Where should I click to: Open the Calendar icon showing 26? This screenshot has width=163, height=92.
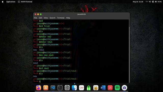tap(81, 88)
